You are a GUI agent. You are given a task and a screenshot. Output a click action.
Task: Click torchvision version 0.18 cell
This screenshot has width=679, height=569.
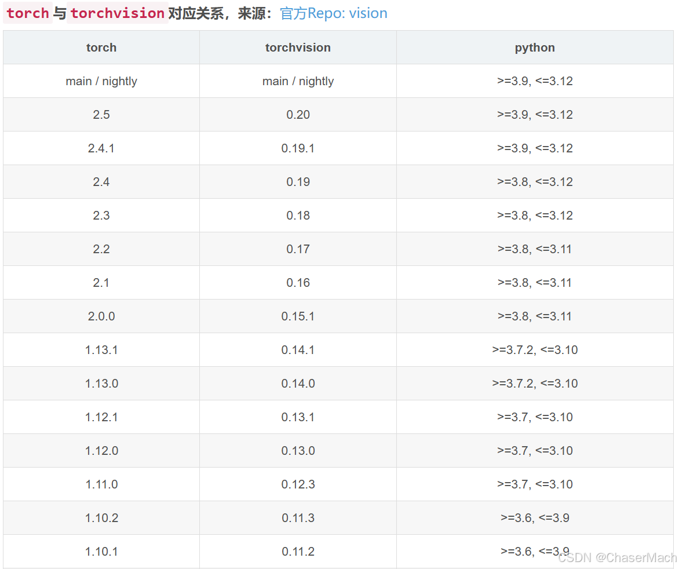click(298, 216)
